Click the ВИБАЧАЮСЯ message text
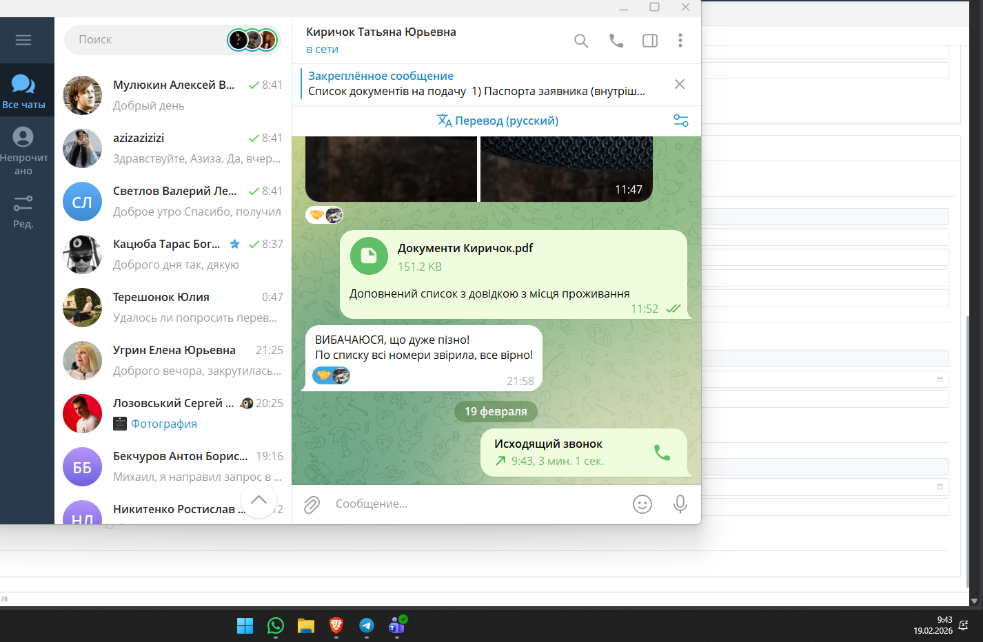Screen dimensions: 983x642 424,347
